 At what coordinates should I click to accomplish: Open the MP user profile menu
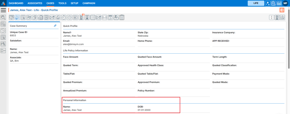pyautogui.click(x=285, y=3)
